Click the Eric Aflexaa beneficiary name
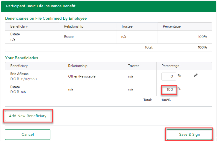 tap(19, 74)
